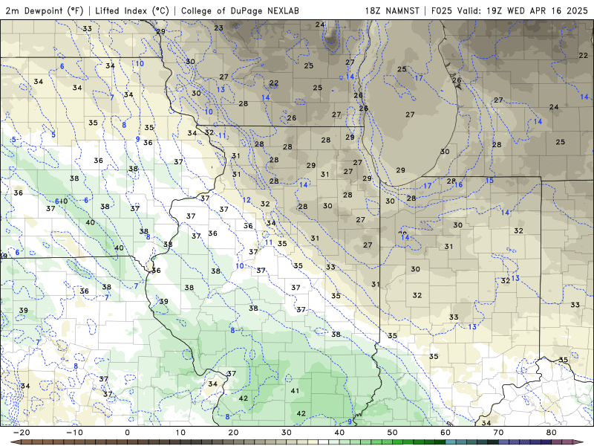
Task: Click the '-20' label on the color scale
Action: point(22,433)
